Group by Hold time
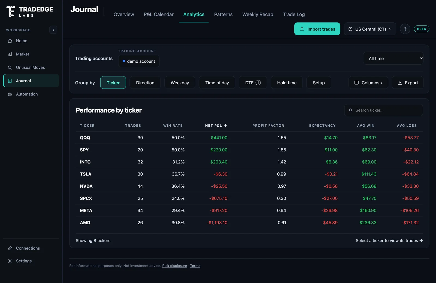 point(287,83)
